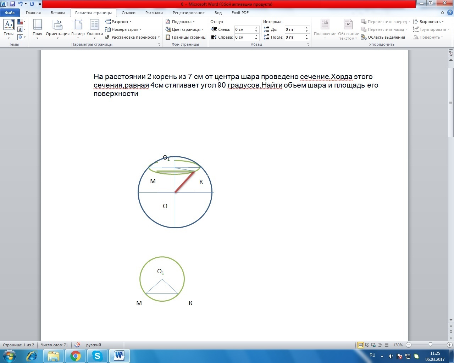Open the Выровнять align dropdown
Screen dimensions: 454x363
[x=428, y=22]
